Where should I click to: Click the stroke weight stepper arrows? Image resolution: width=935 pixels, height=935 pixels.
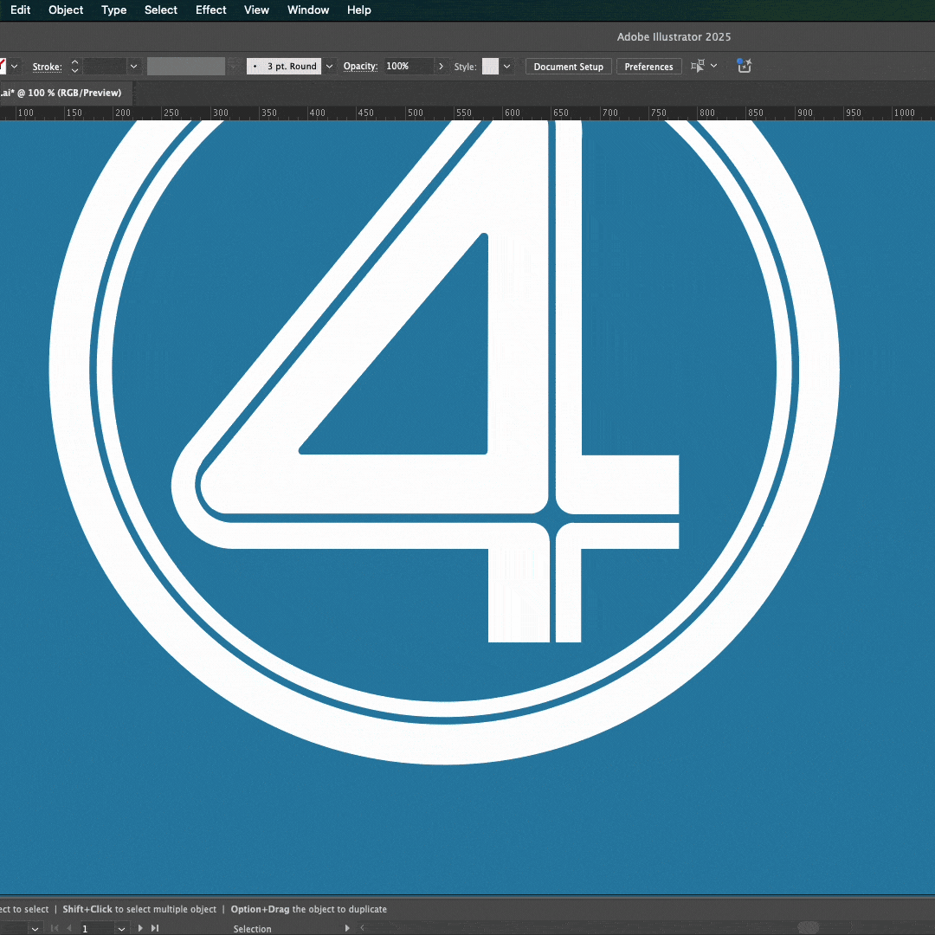pyautogui.click(x=74, y=66)
